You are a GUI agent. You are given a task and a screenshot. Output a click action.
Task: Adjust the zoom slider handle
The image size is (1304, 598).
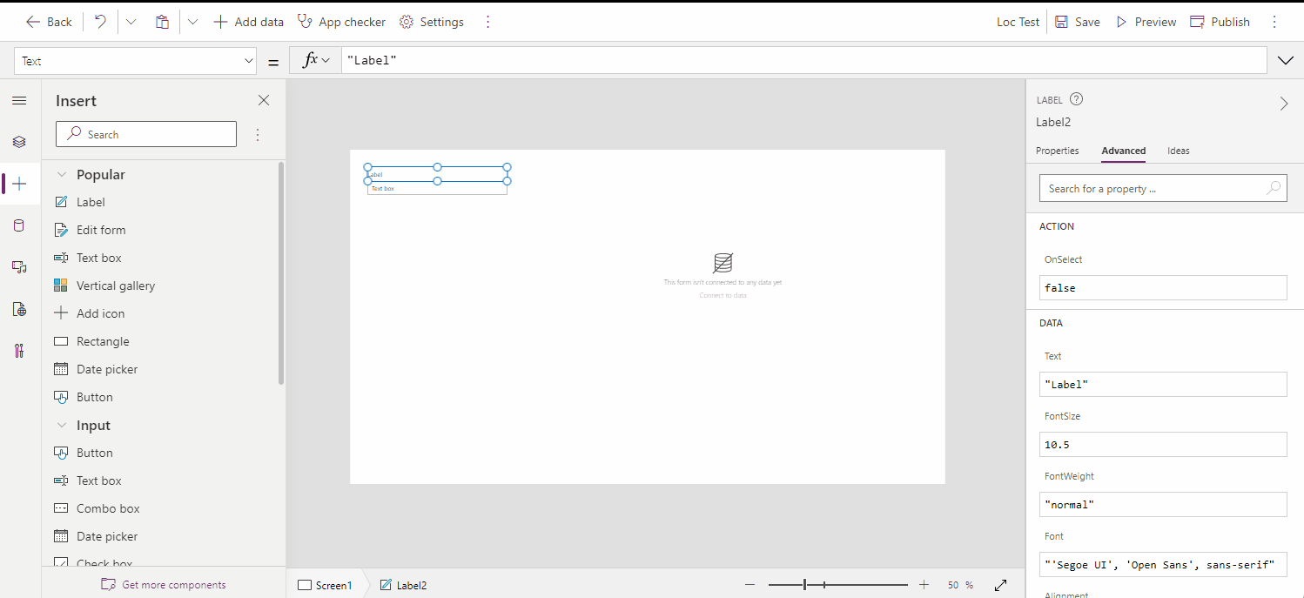coord(805,585)
